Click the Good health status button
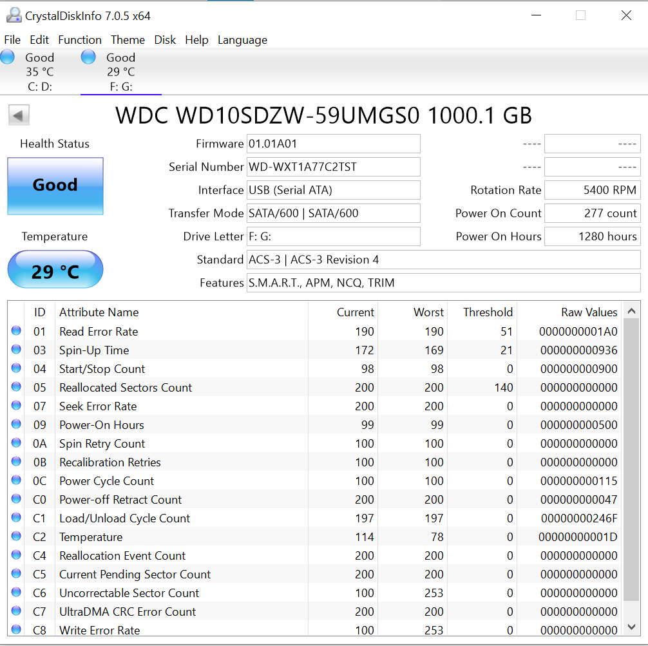The width and height of the screenshot is (648, 646). point(55,185)
